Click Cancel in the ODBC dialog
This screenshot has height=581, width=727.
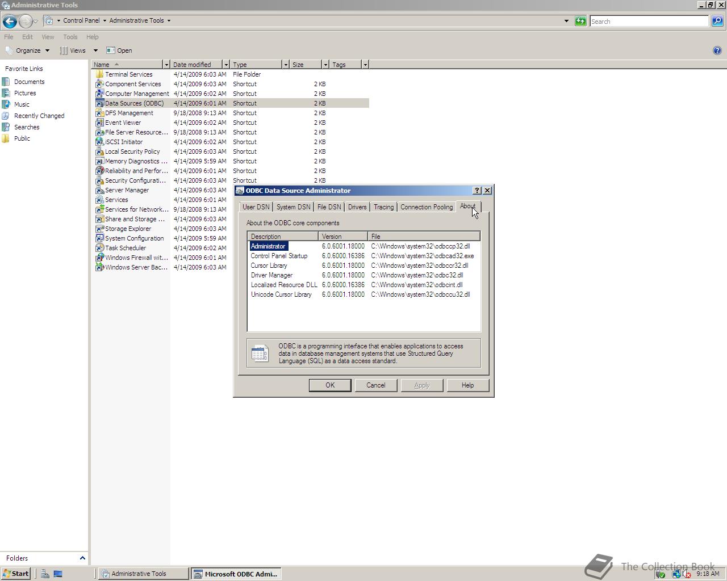[375, 385]
